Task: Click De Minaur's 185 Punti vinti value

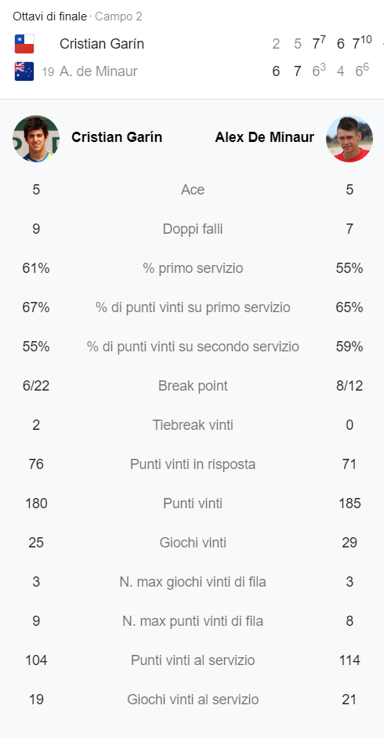Action: tap(350, 504)
